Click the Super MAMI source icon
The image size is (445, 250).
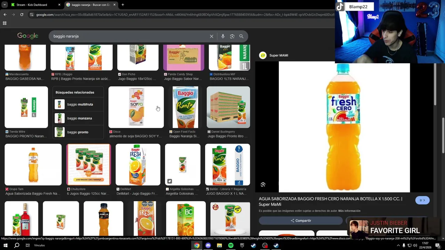pyautogui.click(x=263, y=55)
